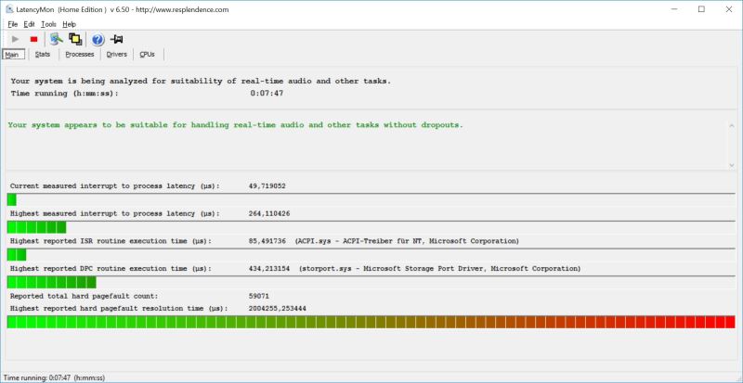Open help via blue question mark icon

tap(98, 39)
